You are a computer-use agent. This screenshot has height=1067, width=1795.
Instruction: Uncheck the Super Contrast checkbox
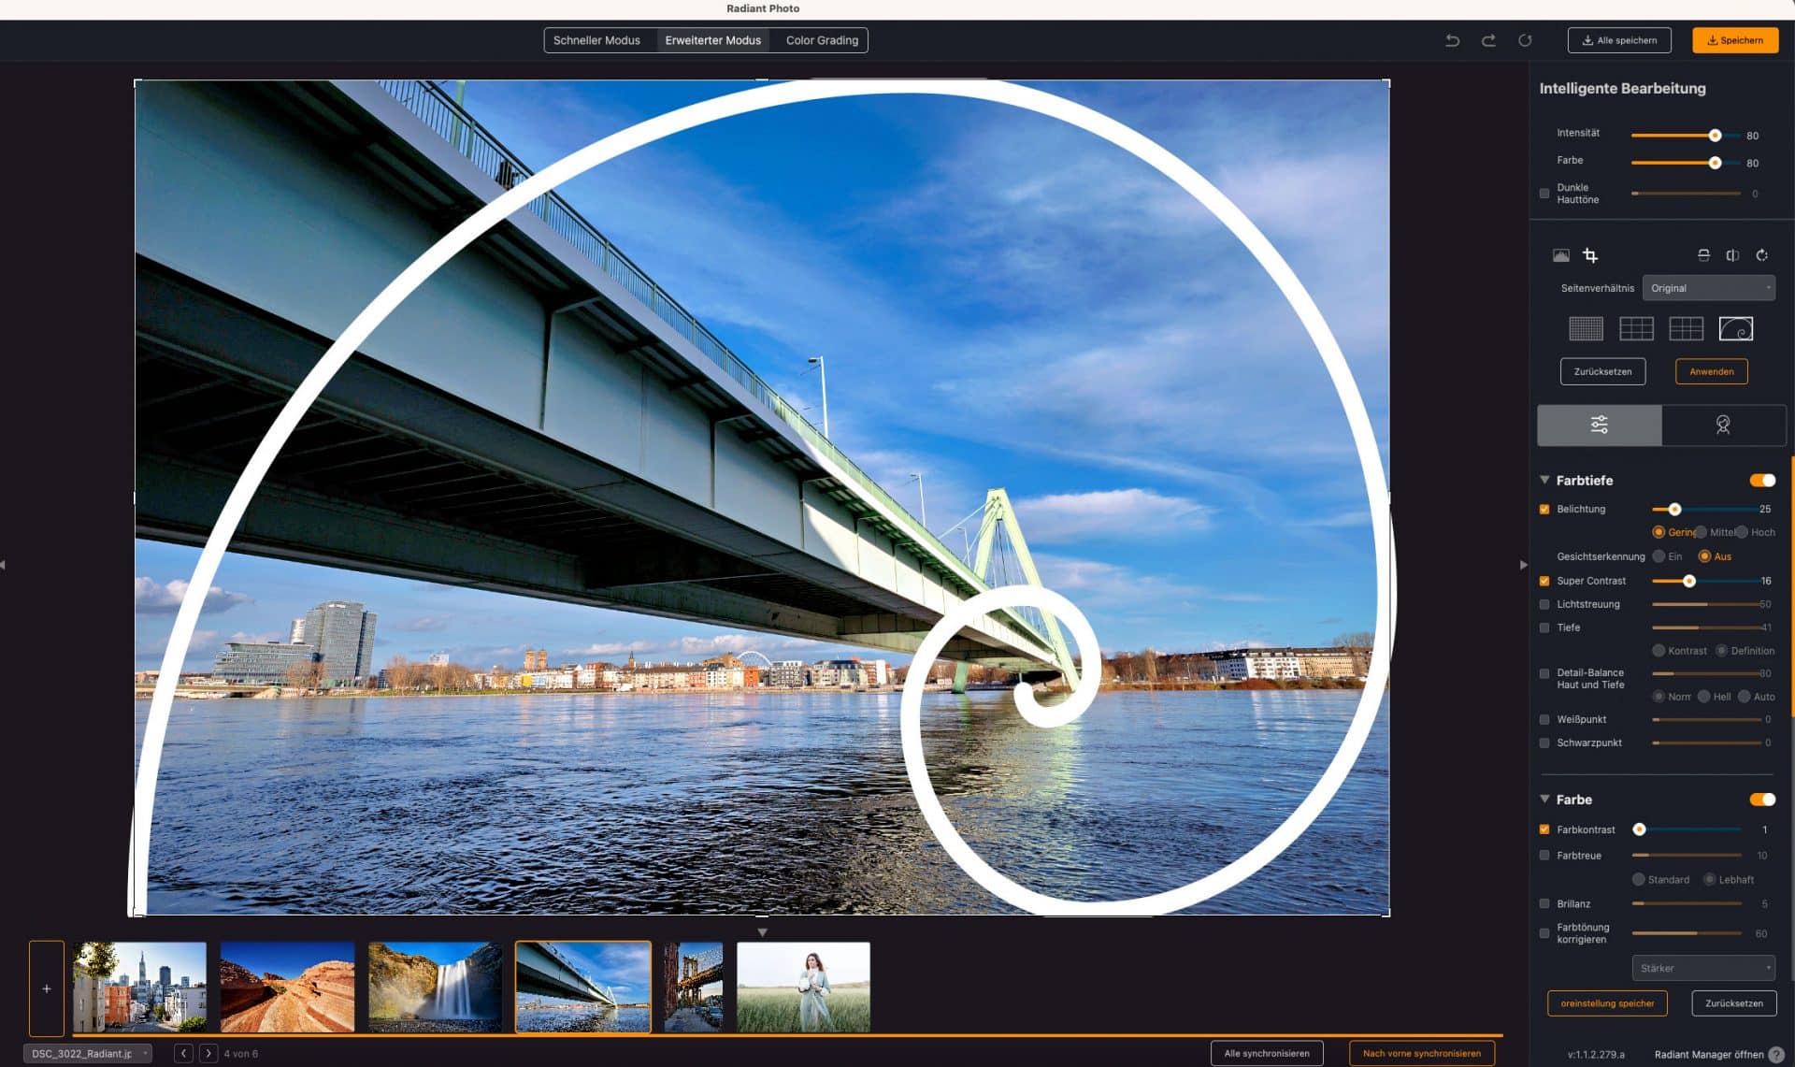click(x=1544, y=581)
